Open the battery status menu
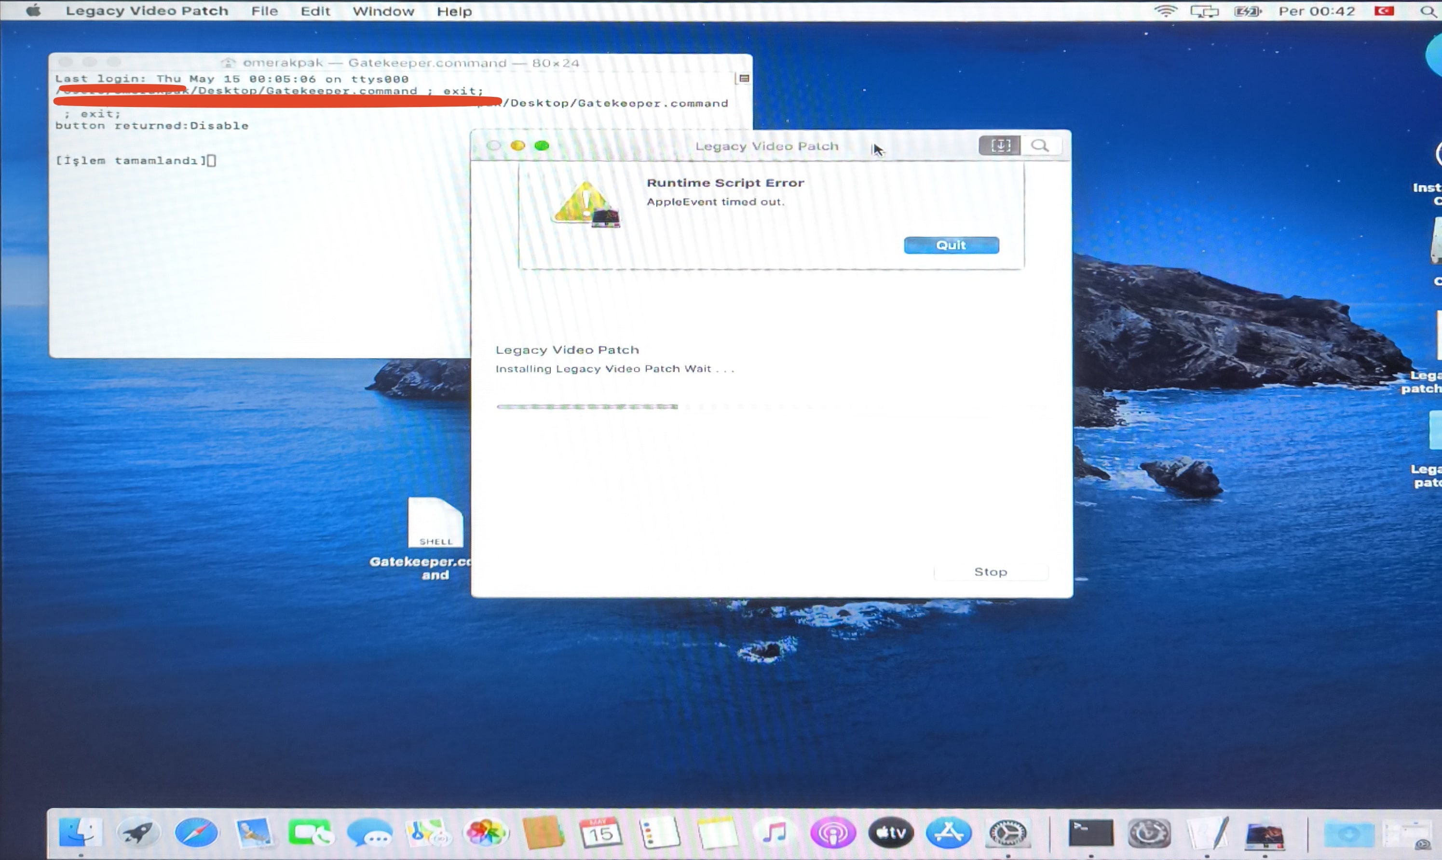The height and width of the screenshot is (860, 1442). point(1247,11)
